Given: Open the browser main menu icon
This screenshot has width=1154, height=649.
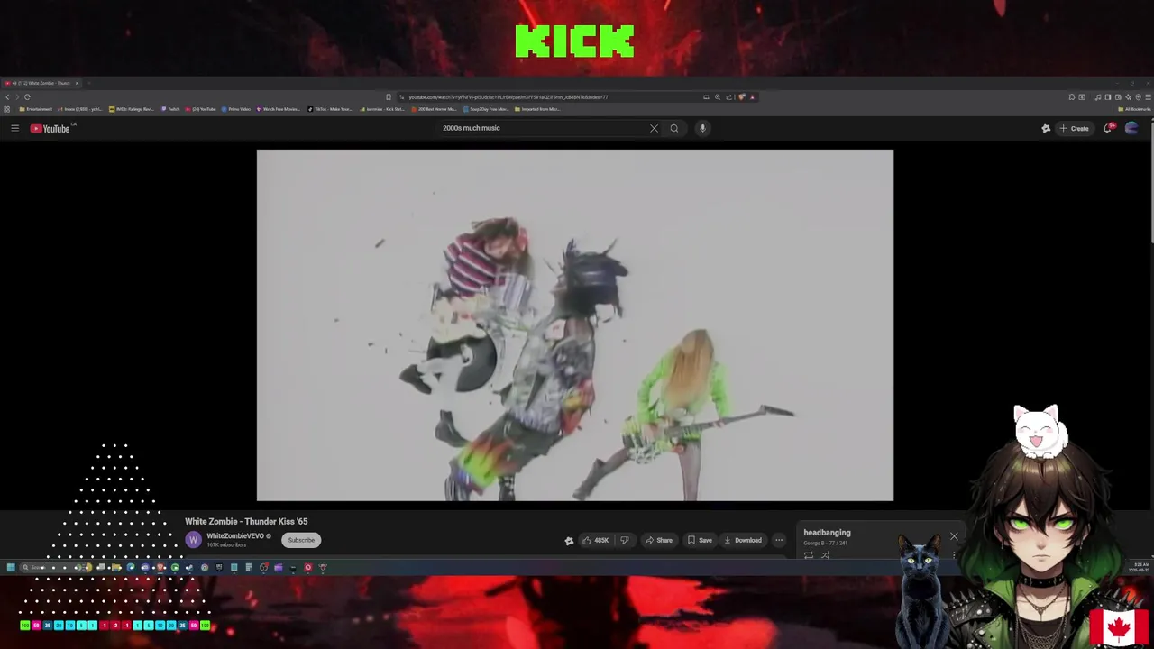Looking at the screenshot, I should pos(1148,96).
